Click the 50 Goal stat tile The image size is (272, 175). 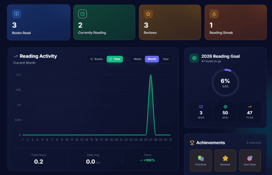(225, 112)
